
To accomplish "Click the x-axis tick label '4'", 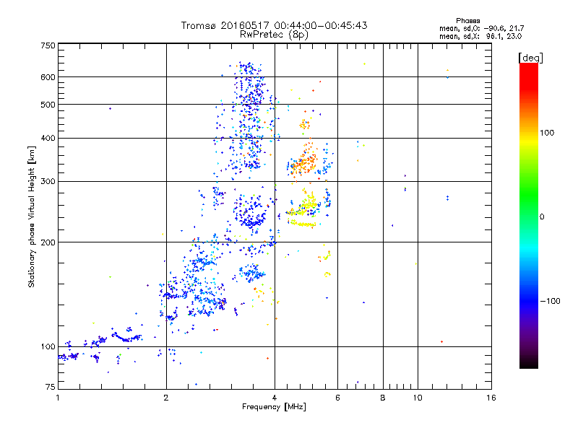I will [275, 398].
